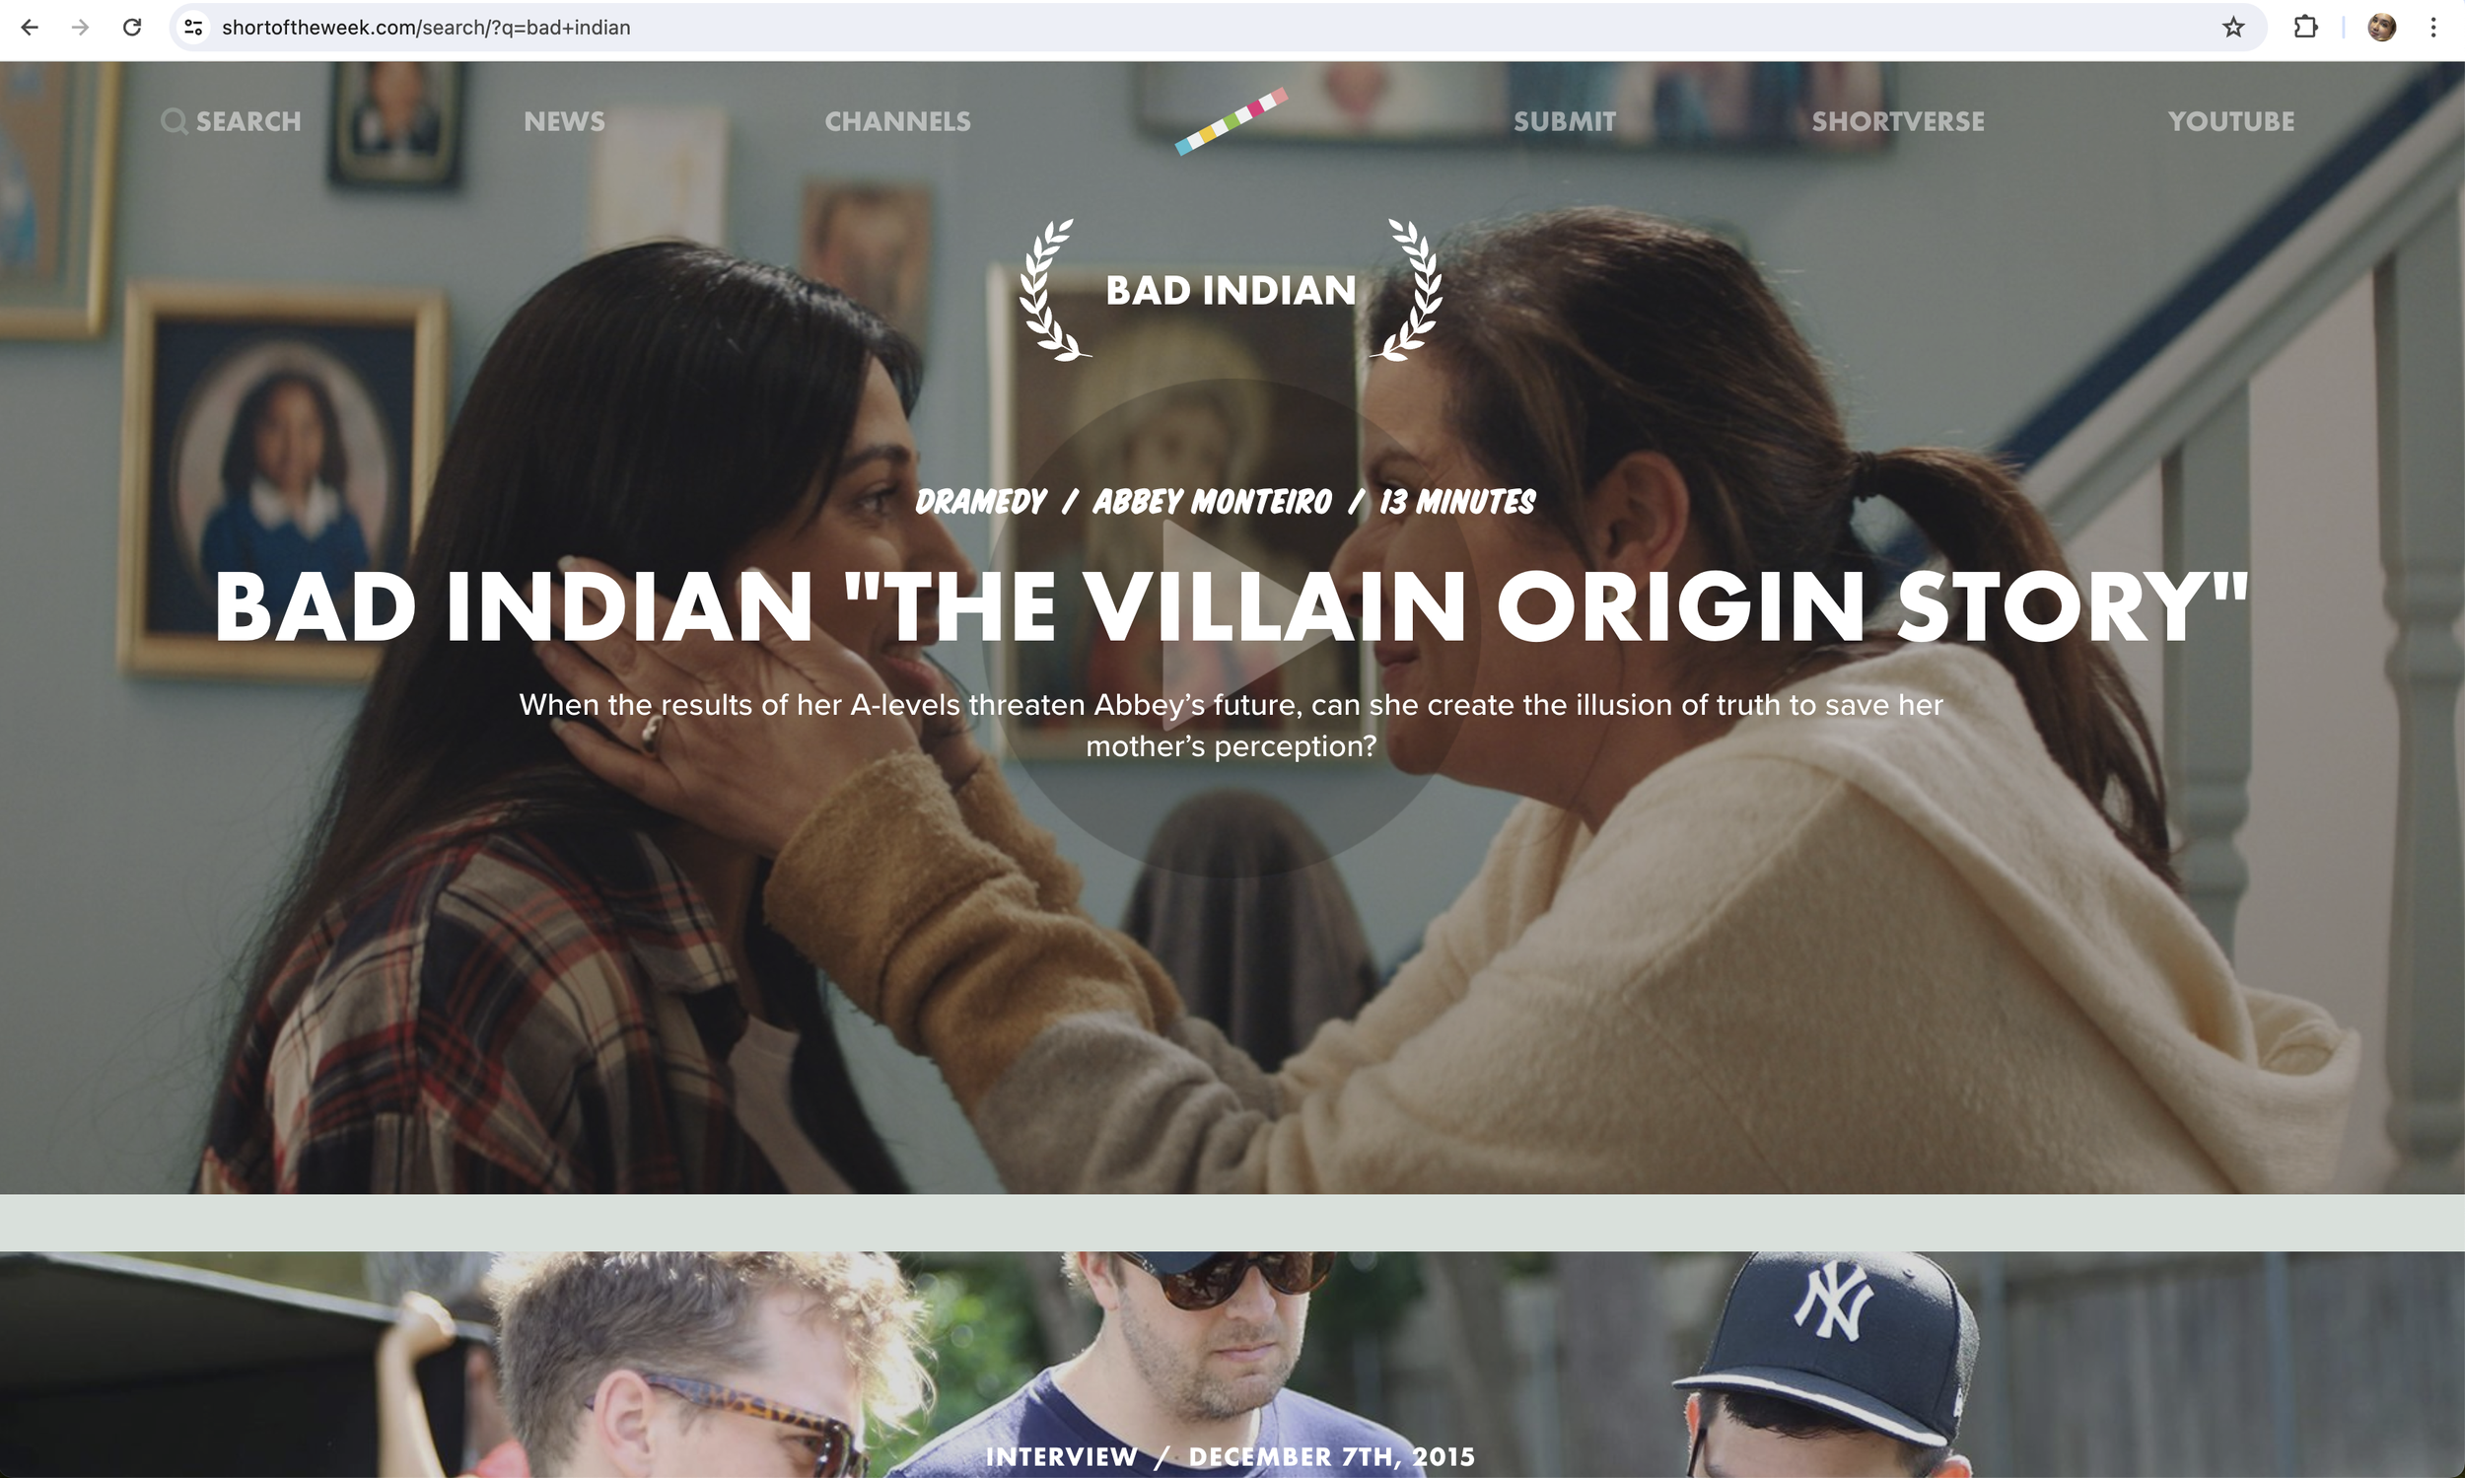
Task: Open the Chrome three-dot menu
Action: point(2433,27)
